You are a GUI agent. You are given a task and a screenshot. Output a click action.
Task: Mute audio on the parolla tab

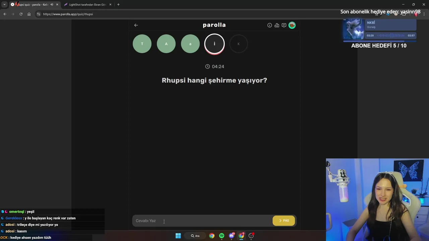click(52, 5)
